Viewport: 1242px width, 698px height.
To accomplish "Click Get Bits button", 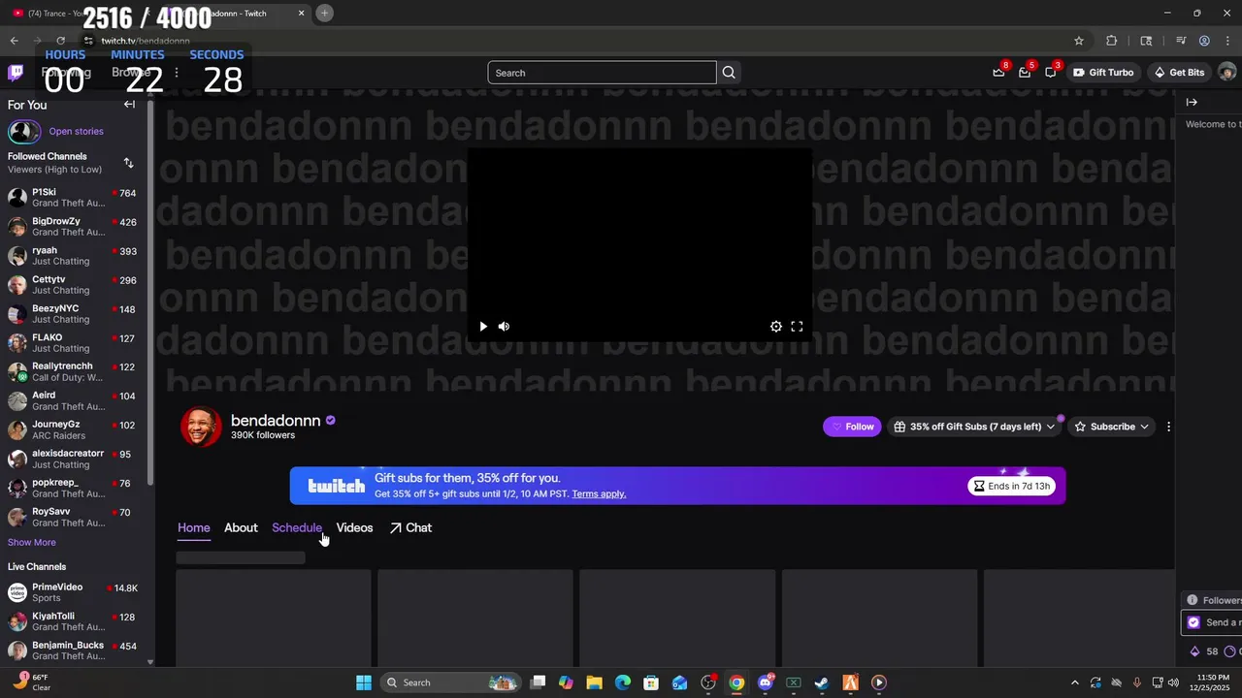I will click(x=1179, y=73).
